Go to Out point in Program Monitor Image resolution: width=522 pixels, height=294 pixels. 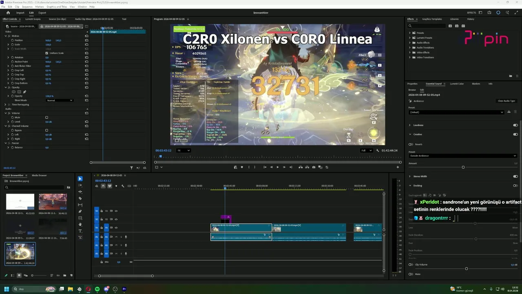[x=291, y=167]
